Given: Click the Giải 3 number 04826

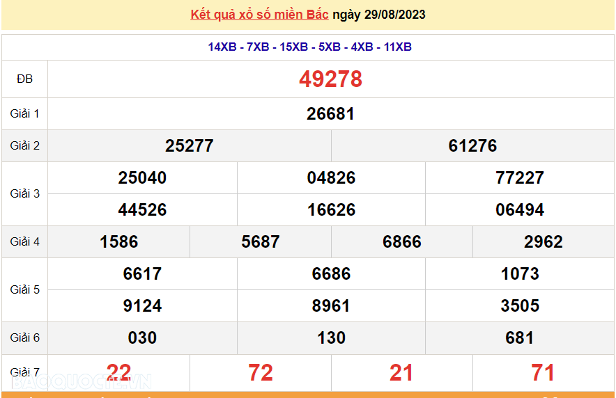Looking at the screenshot, I should (x=331, y=177).
